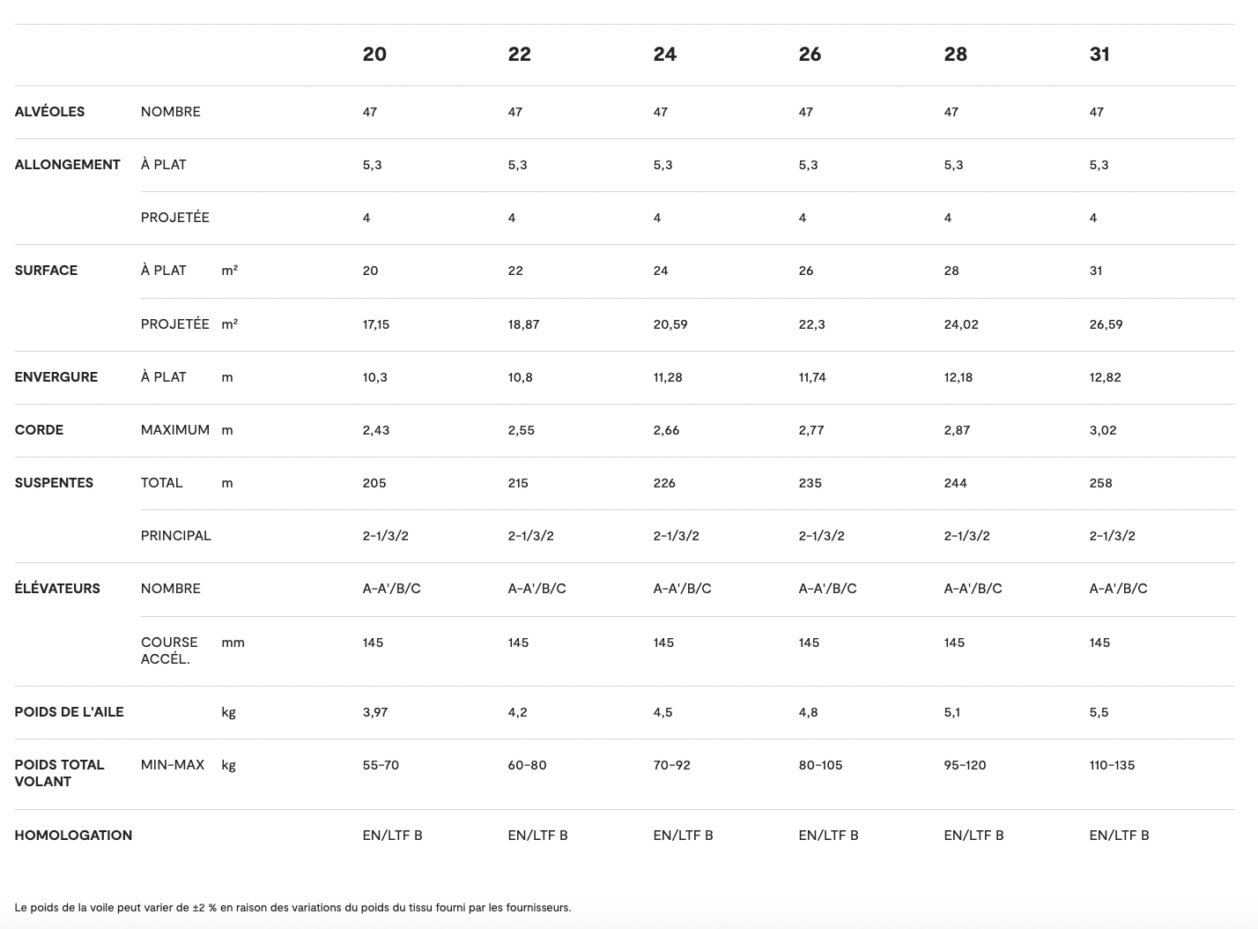The width and height of the screenshot is (1258, 929).
Task: Select the 26,59 projected surface value
Action: coord(1106,324)
